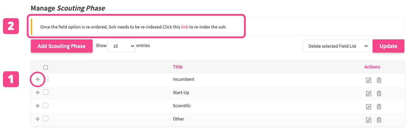Viewport: 411px width, 130px height.
Task: Edit the Scientific scouting phase
Action: [369, 107]
